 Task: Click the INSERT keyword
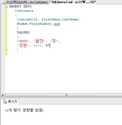pos(15,6)
